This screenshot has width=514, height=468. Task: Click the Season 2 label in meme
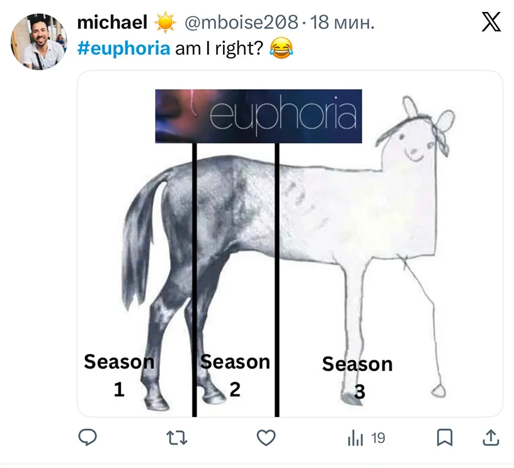tap(235, 375)
